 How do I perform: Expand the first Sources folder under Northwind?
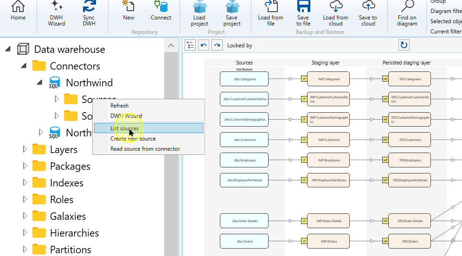pos(57,99)
